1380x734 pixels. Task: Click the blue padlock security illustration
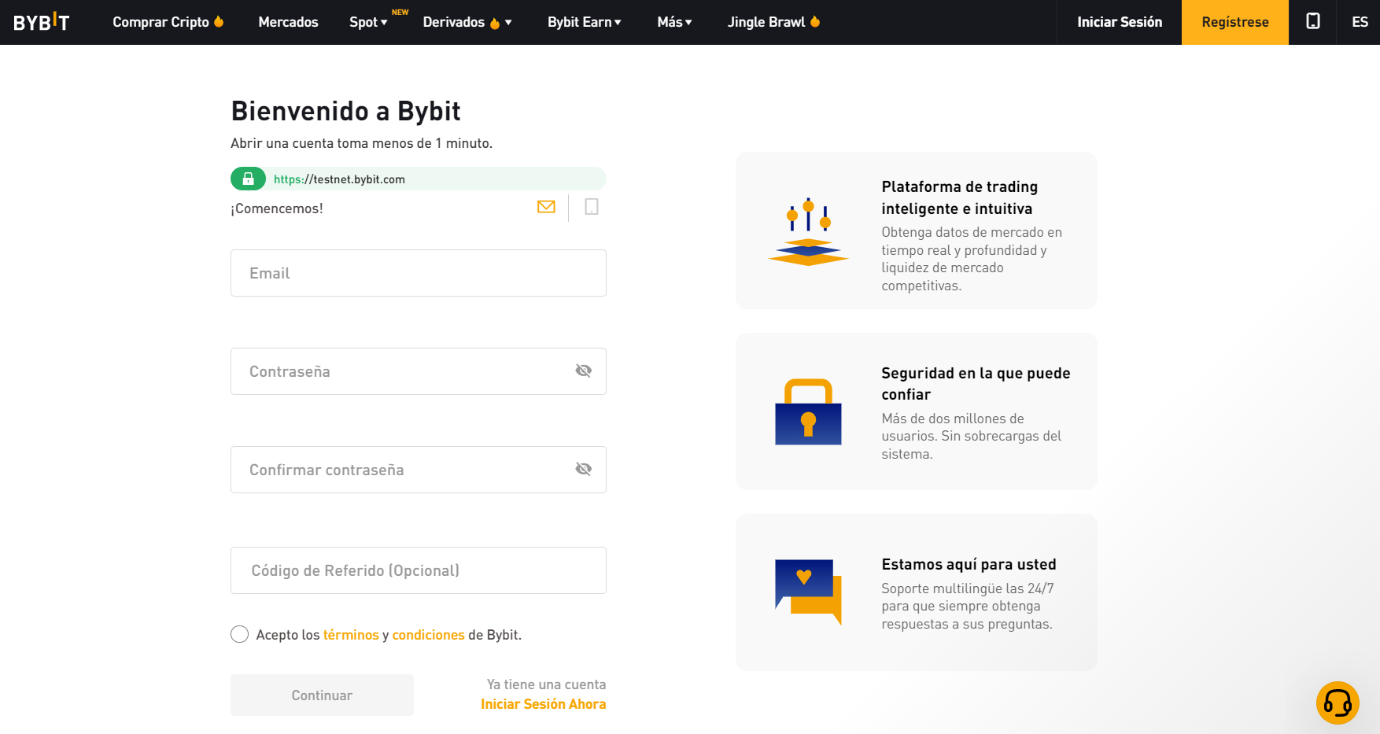[808, 411]
